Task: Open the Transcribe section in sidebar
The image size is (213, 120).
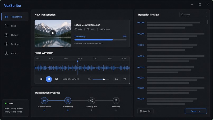Action: pyautogui.click(x=15, y=17)
